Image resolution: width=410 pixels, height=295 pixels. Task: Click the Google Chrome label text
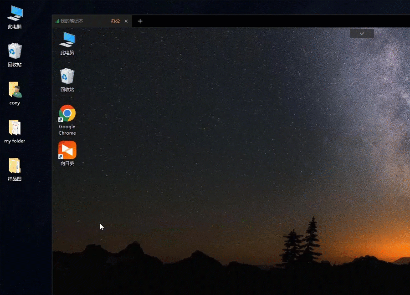pyautogui.click(x=67, y=130)
